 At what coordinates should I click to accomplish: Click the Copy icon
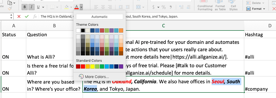tap(10, 3)
